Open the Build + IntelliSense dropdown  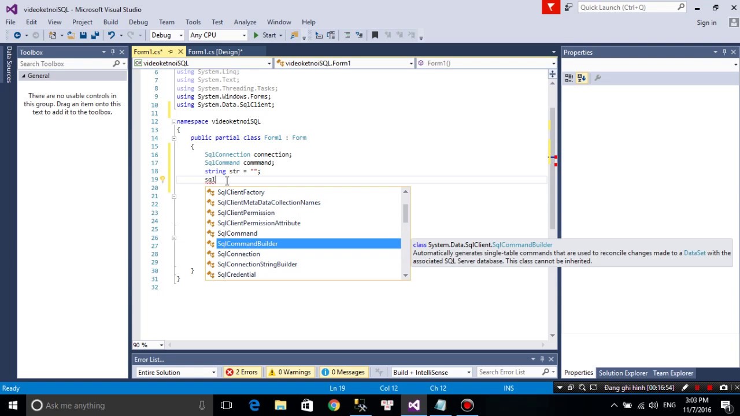pyautogui.click(x=431, y=372)
